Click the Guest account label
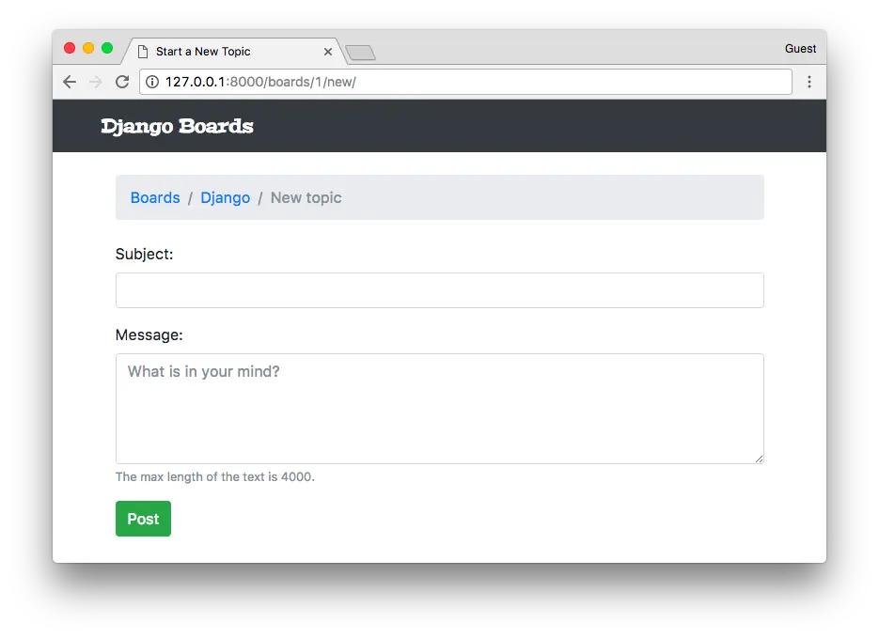Image resolution: width=879 pixels, height=638 pixels. point(800,48)
